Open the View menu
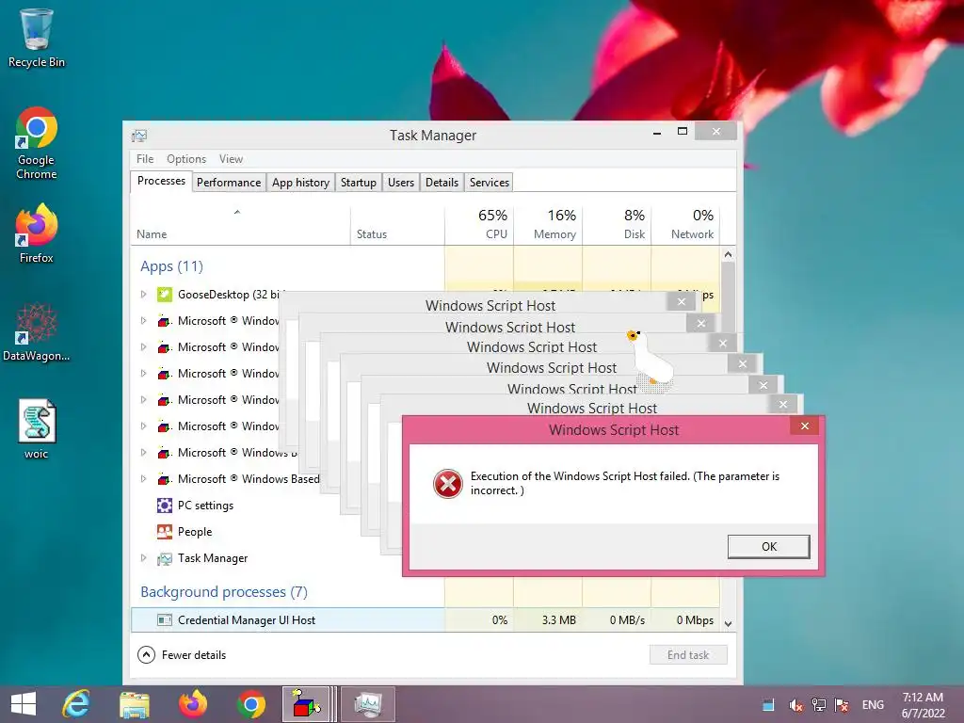 pyautogui.click(x=232, y=158)
